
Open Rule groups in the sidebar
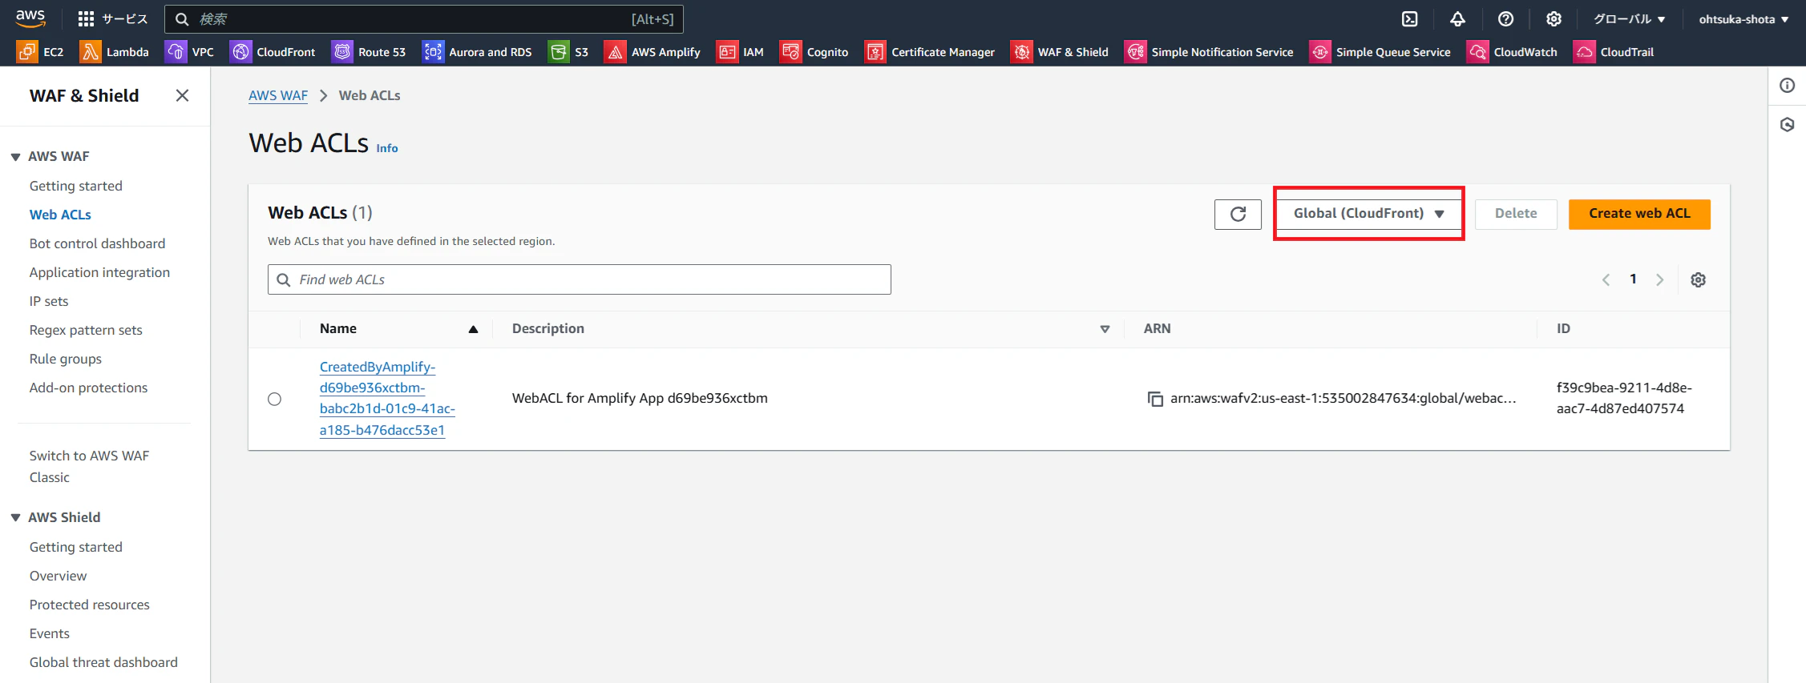pos(66,359)
